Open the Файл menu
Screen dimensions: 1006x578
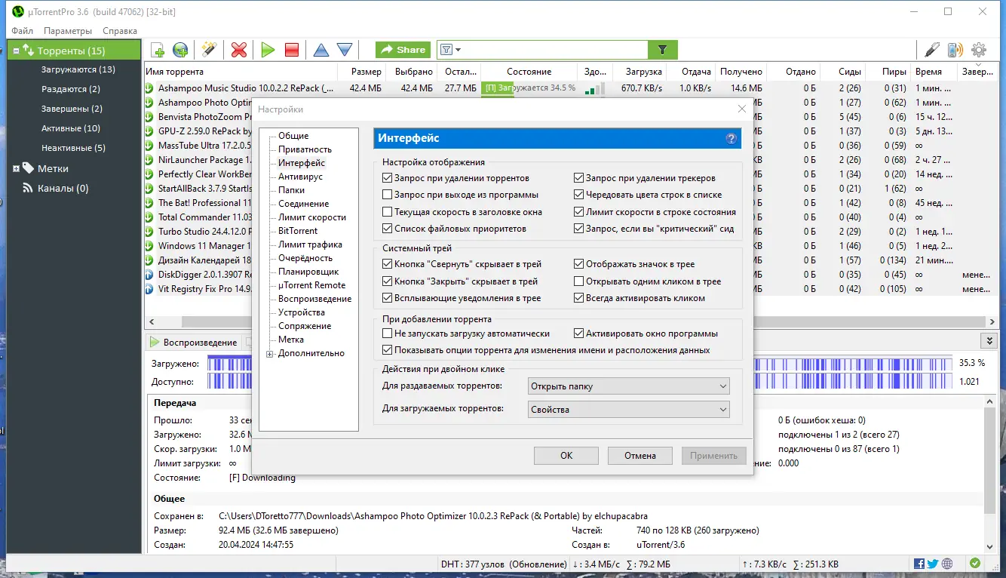pyautogui.click(x=23, y=31)
